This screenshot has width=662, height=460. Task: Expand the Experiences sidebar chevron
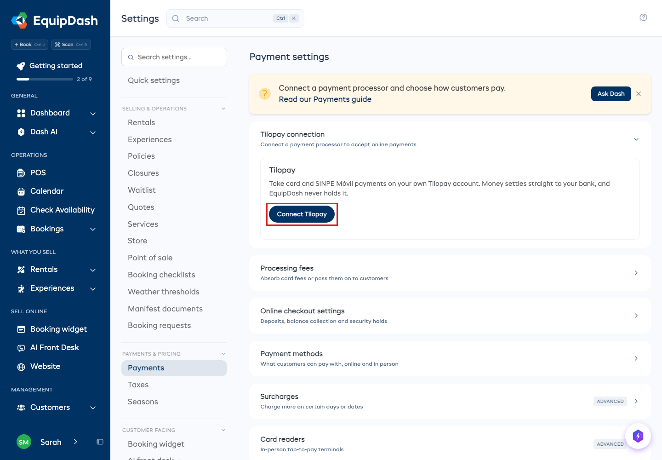point(93,289)
